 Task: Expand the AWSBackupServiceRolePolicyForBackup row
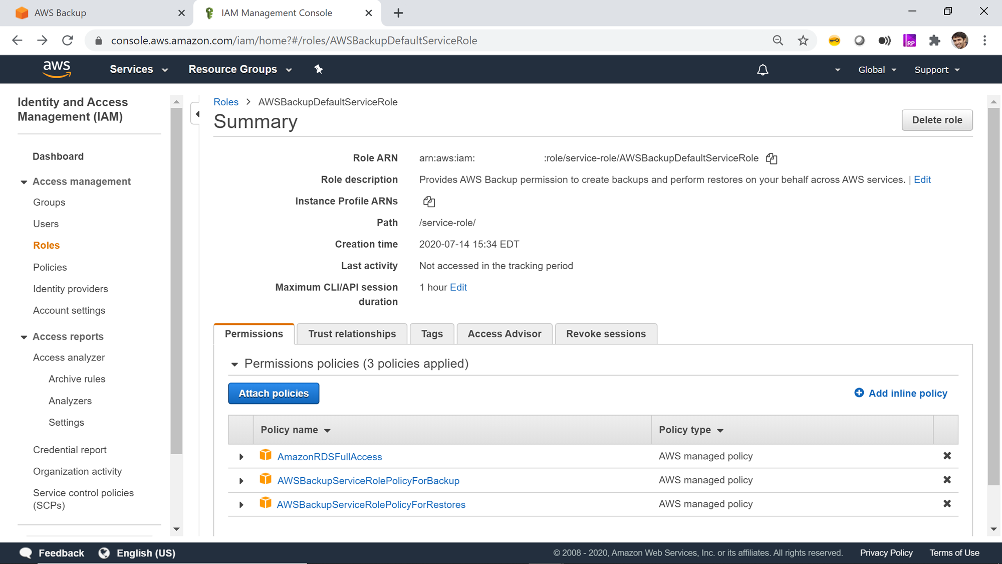(x=241, y=481)
